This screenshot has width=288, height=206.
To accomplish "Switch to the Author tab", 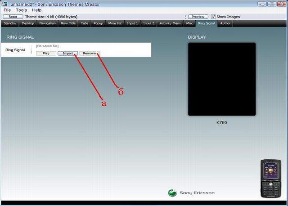I will click(225, 23).
